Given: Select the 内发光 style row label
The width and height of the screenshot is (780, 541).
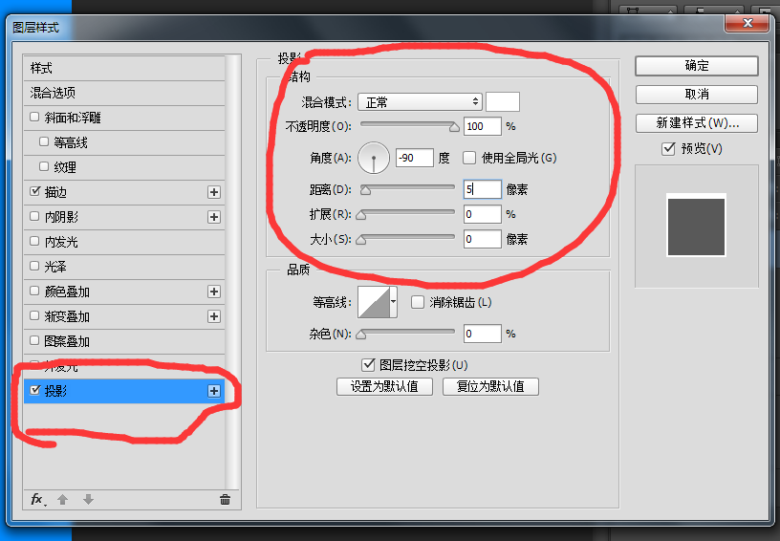Looking at the screenshot, I should [x=61, y=242].
